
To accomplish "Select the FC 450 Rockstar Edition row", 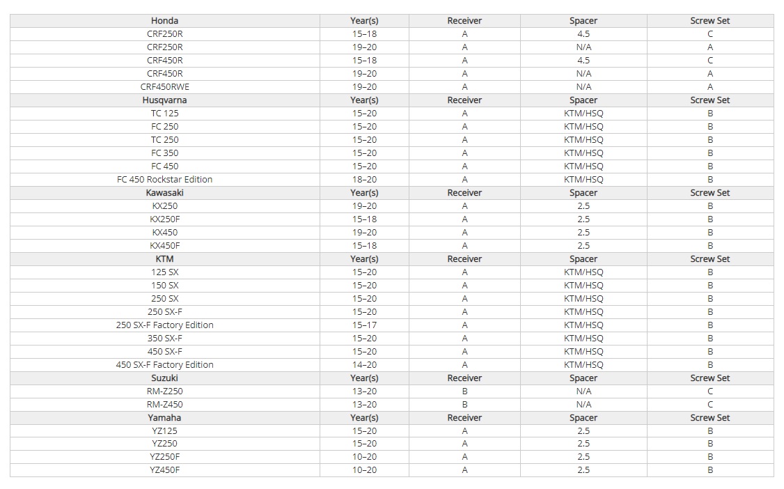I will coord(391,180).
